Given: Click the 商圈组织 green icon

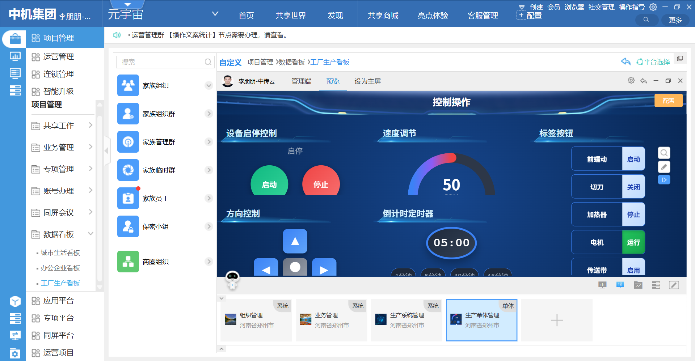Looking at the screenshot, I should 128,262.
